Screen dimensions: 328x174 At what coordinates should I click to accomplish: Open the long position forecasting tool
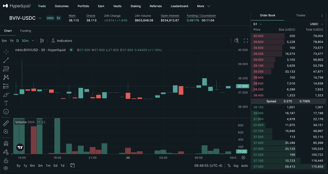(x=6, y=86)
